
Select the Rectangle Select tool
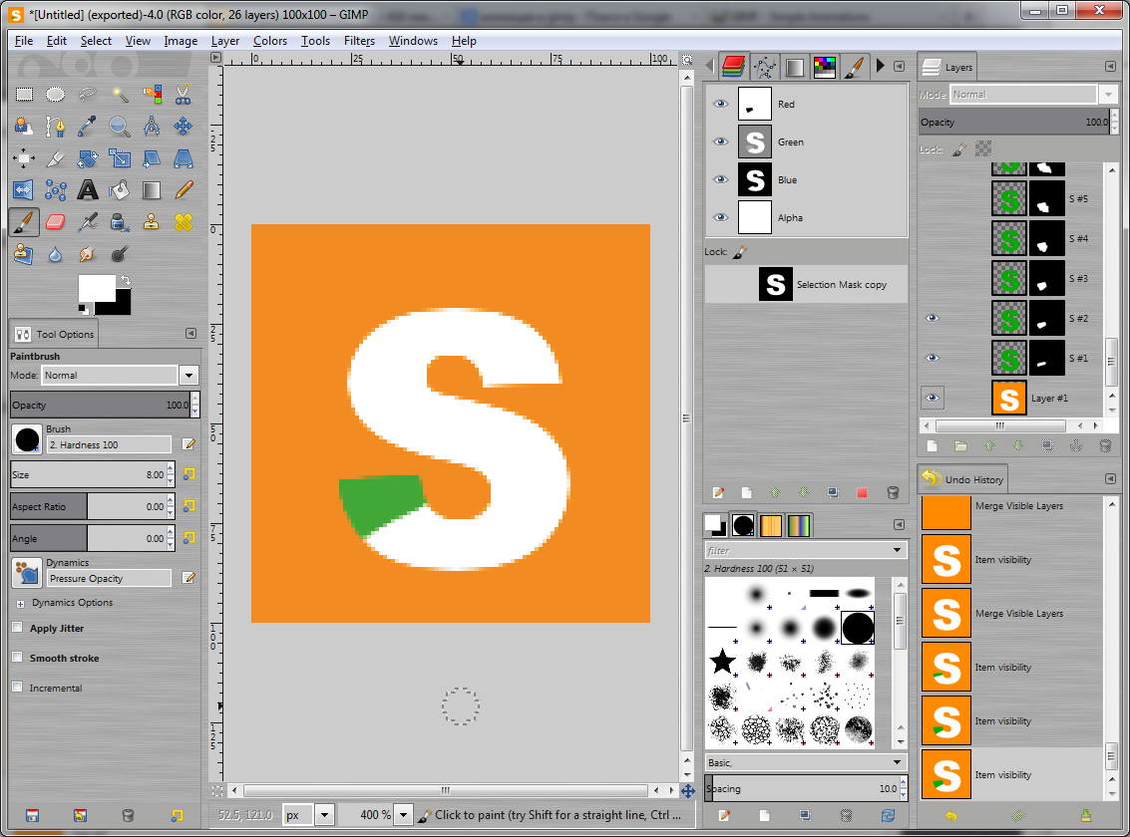pos(24,95)
